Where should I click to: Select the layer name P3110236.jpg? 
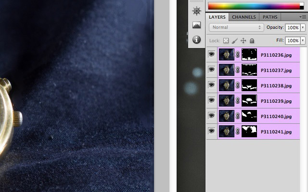click(x=276, y=55)
